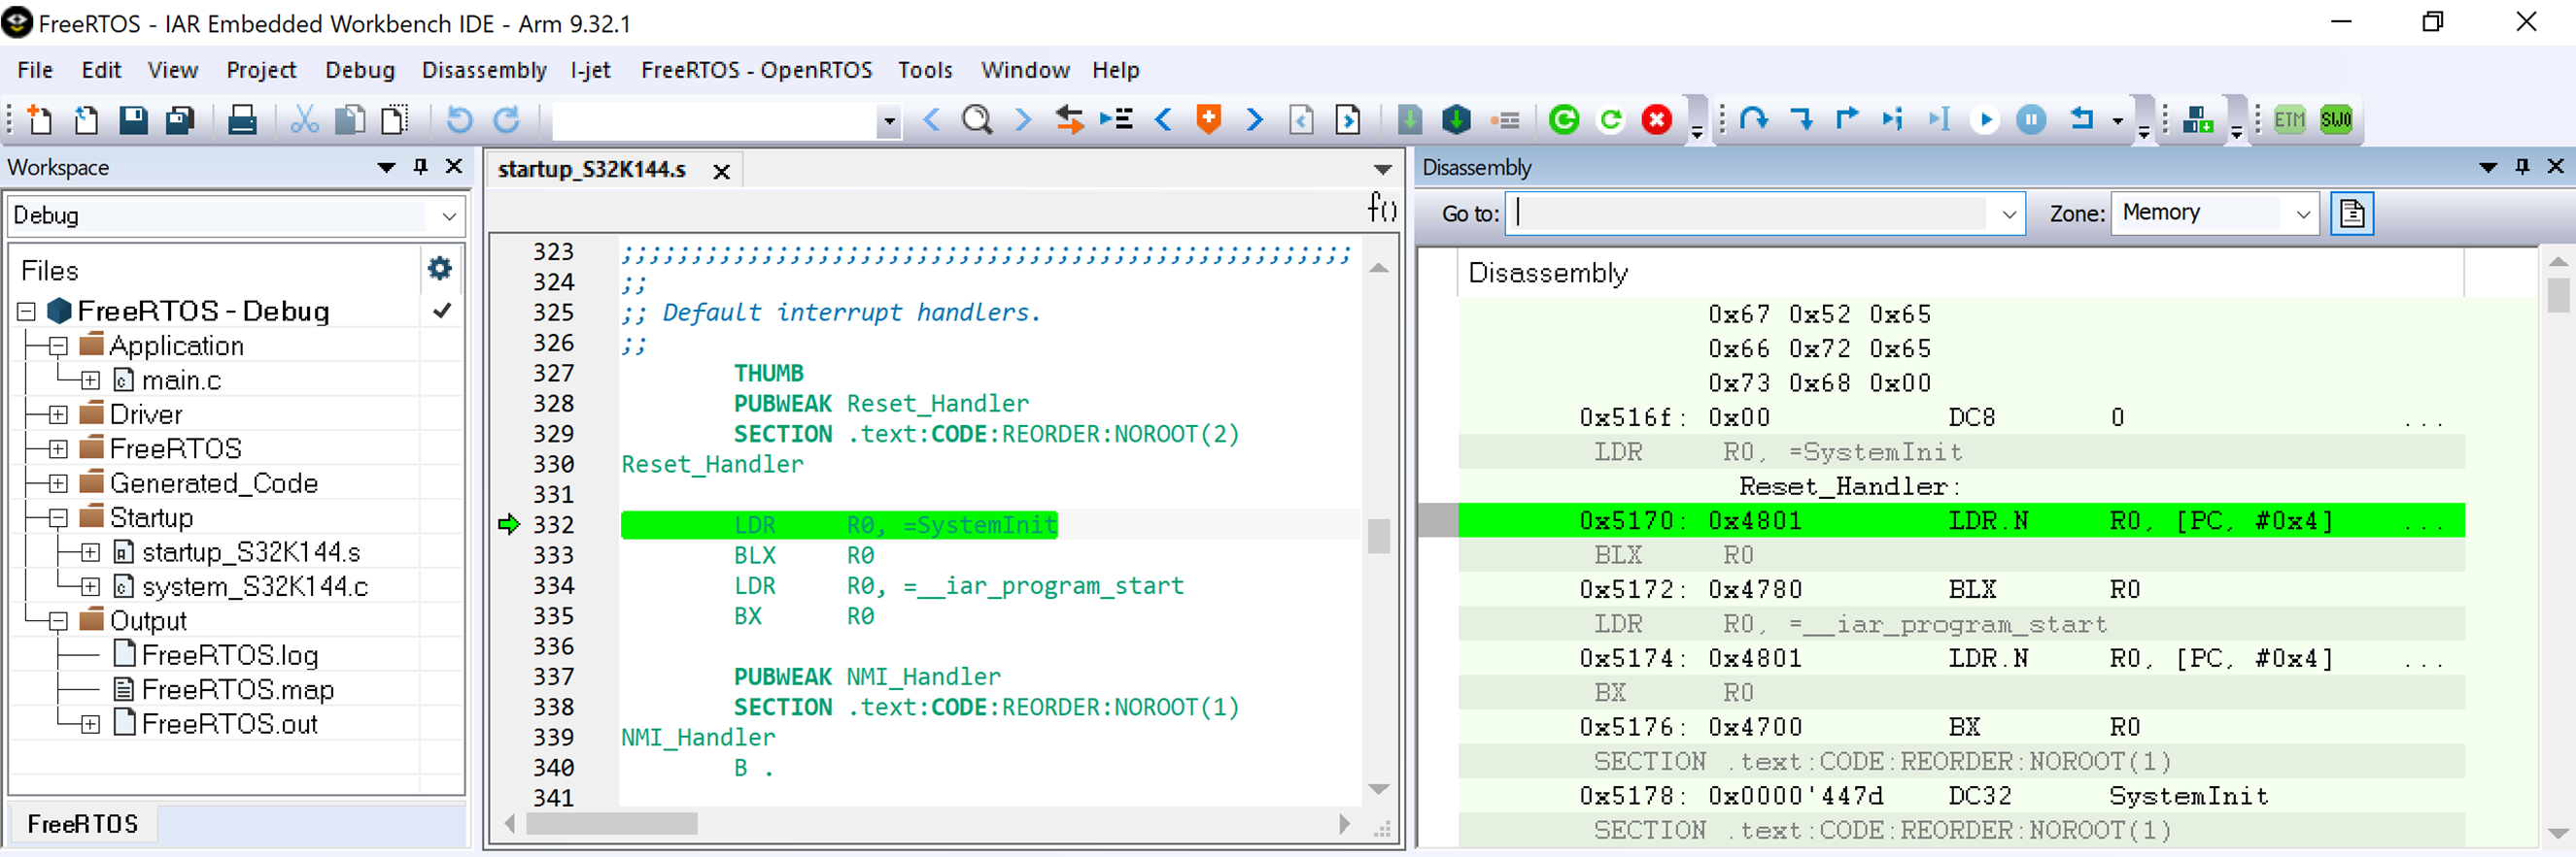Toggle mixed-mode icon in Disassembly panel
2576x857 pixels.
(x=2352, y=214)
